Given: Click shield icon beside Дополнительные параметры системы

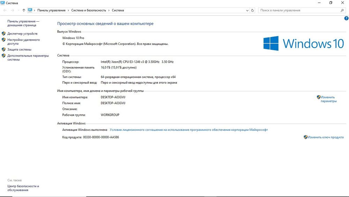Looking at the screenshot, I should tap(3, 55).
